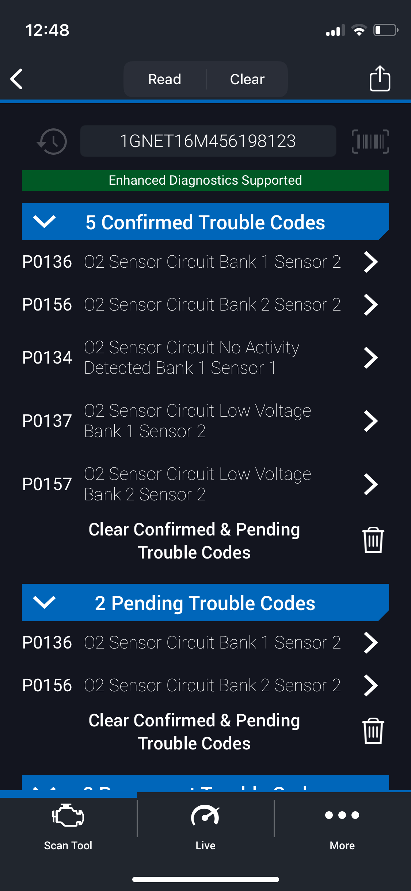411x891 pixels.
Task: Collapse the 5 Confirmed Trouble Codes section
Action: 44,222
